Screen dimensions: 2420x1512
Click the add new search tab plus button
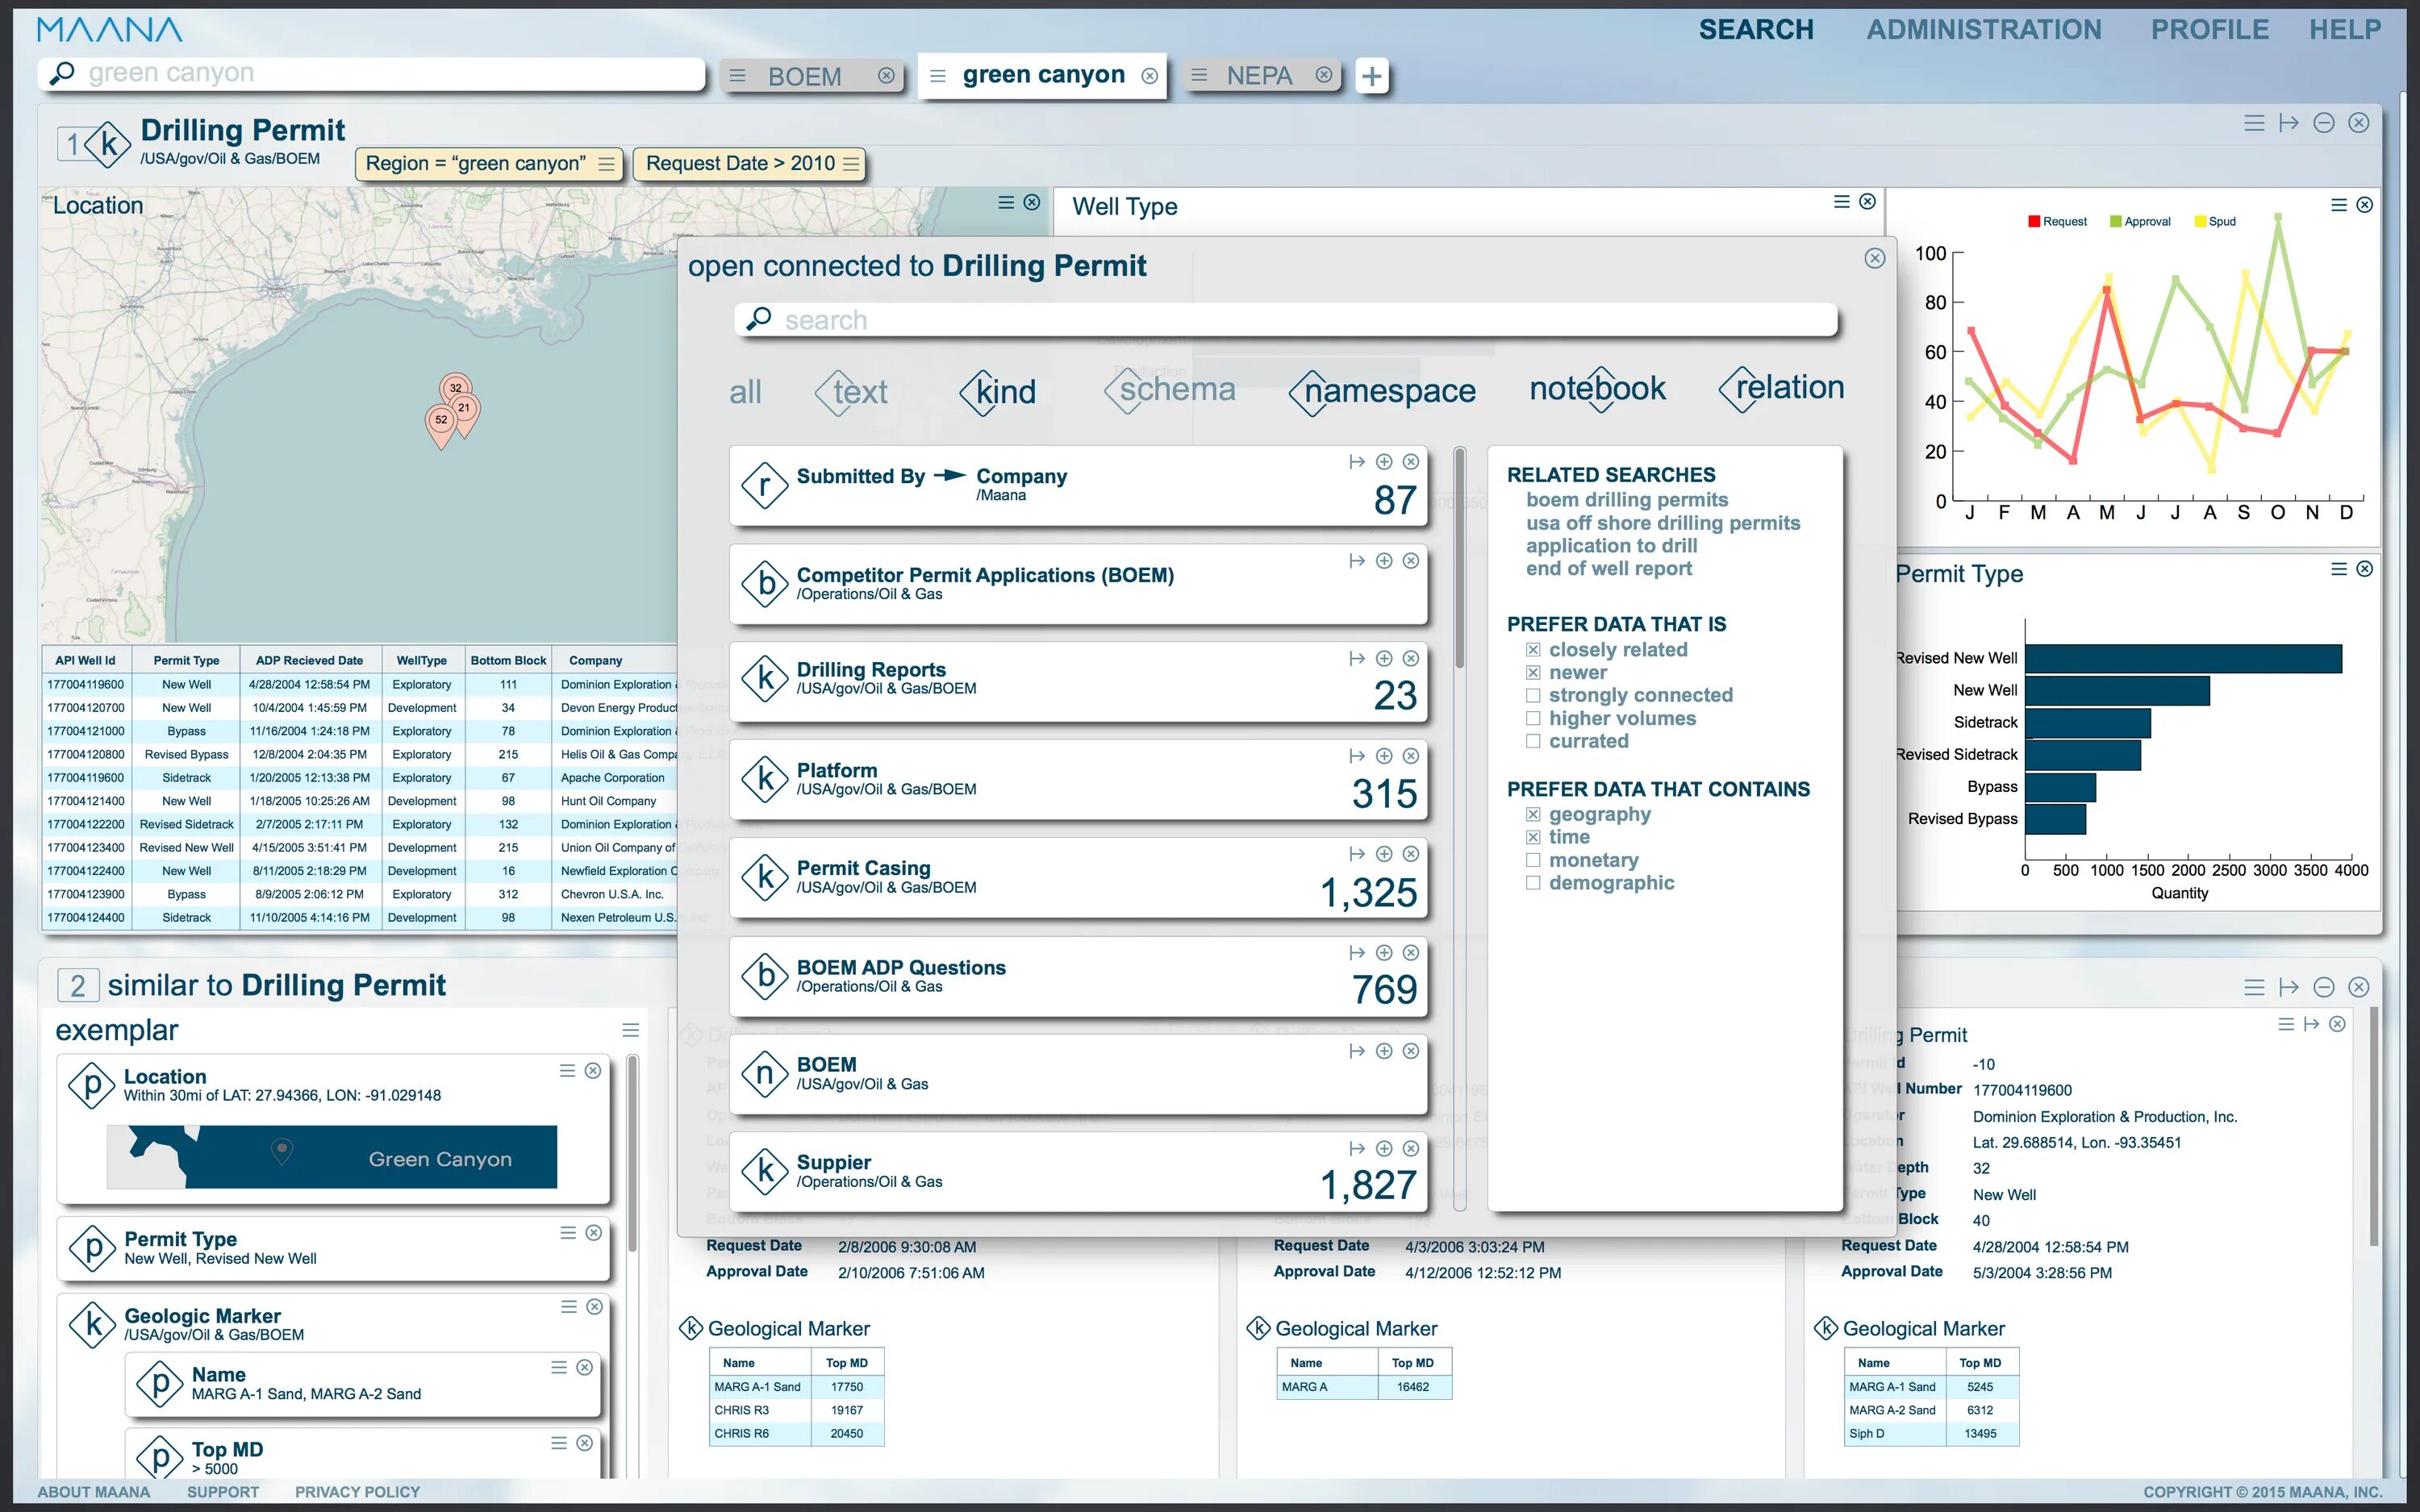1372,76
